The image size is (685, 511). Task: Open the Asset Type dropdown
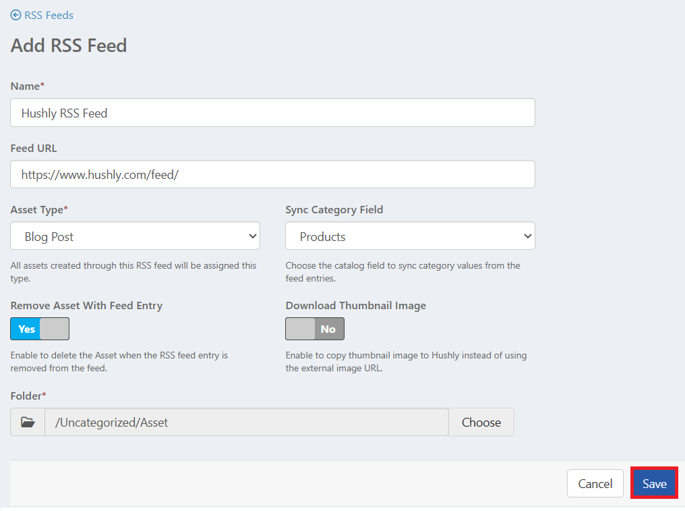click(x=135, y=236)
